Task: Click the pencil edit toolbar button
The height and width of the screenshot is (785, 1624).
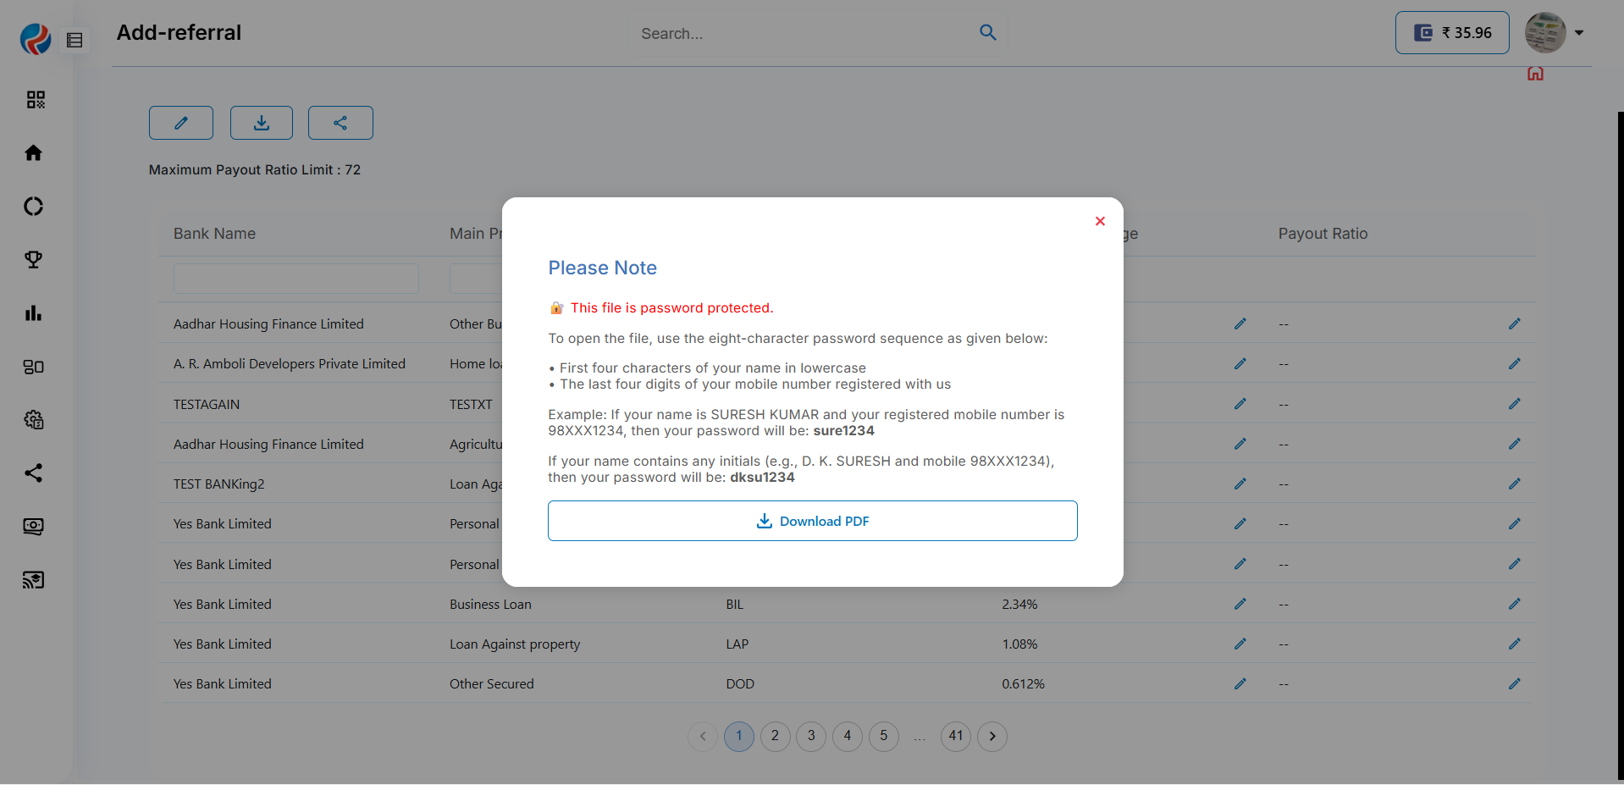Action: [x=181, y=123]
